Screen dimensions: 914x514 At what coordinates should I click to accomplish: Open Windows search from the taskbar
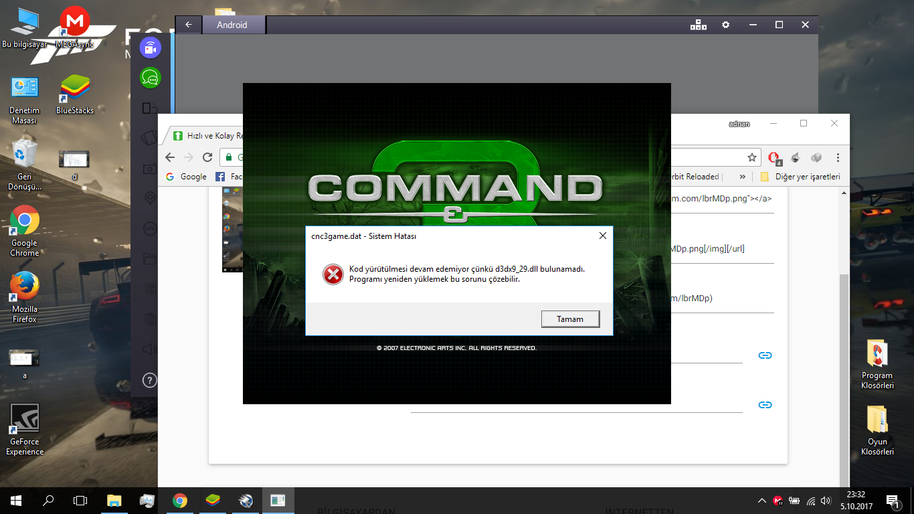48,501
